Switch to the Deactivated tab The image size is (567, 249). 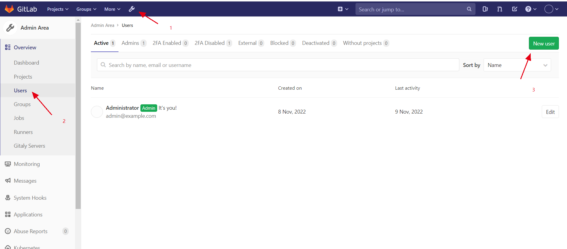319,43
